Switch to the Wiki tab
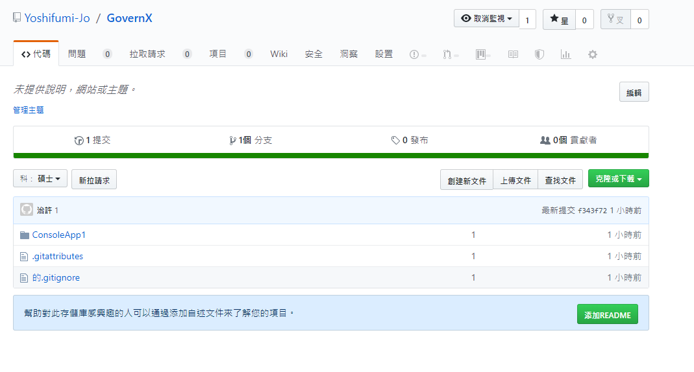The height and width of the screenshot is (372, 694). tap(279, 54)
